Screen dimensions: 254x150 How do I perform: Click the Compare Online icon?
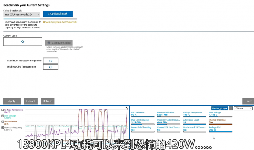tap(49, 43)
